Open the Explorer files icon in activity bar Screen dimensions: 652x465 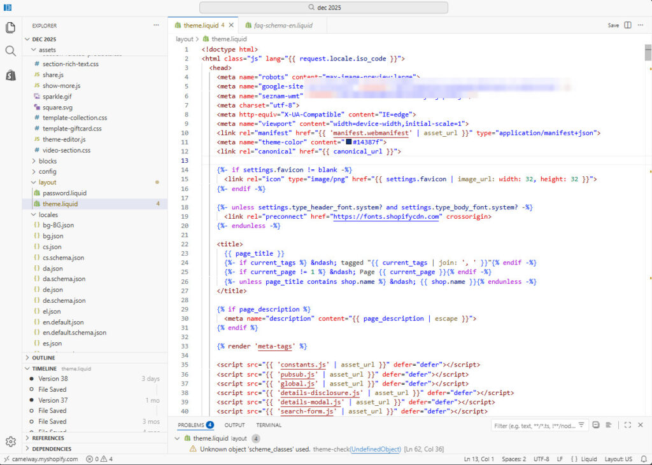pyautogui.click(x=10, y=27)
